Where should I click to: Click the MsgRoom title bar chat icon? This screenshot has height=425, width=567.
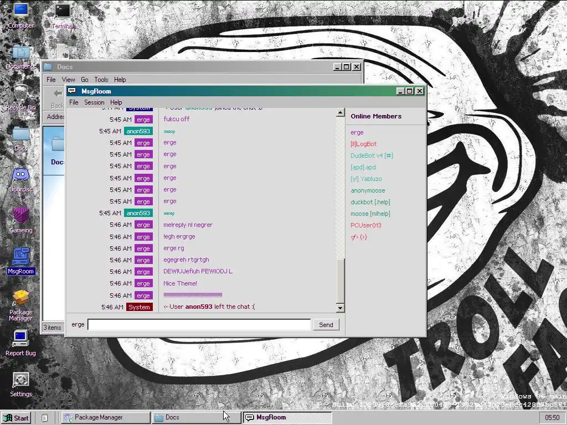click(72, 91)
